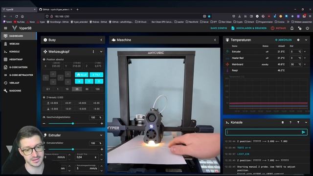
Task: Open the power menu icon
Action: click(308, 28)
